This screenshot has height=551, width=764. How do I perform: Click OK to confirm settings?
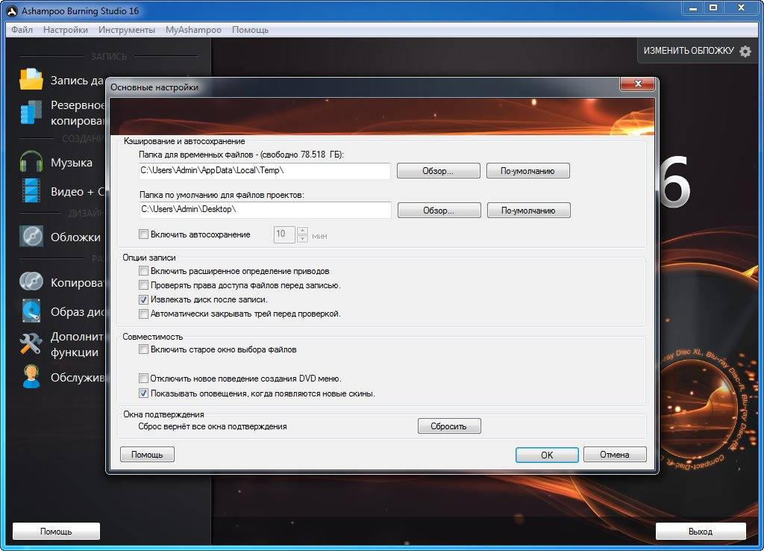coord(547,455)
